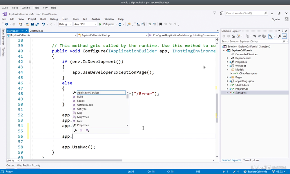Screen dimensions: 290x174
Task: Open the Server Explorer side tab
Action: tap(3, 37)
